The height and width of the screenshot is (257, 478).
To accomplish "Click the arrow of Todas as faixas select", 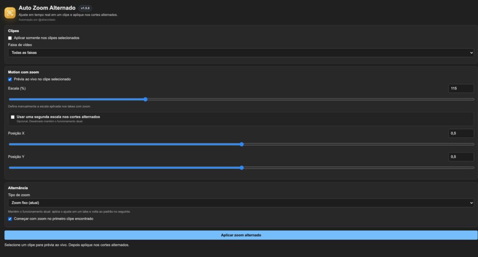I will [471, 53].
